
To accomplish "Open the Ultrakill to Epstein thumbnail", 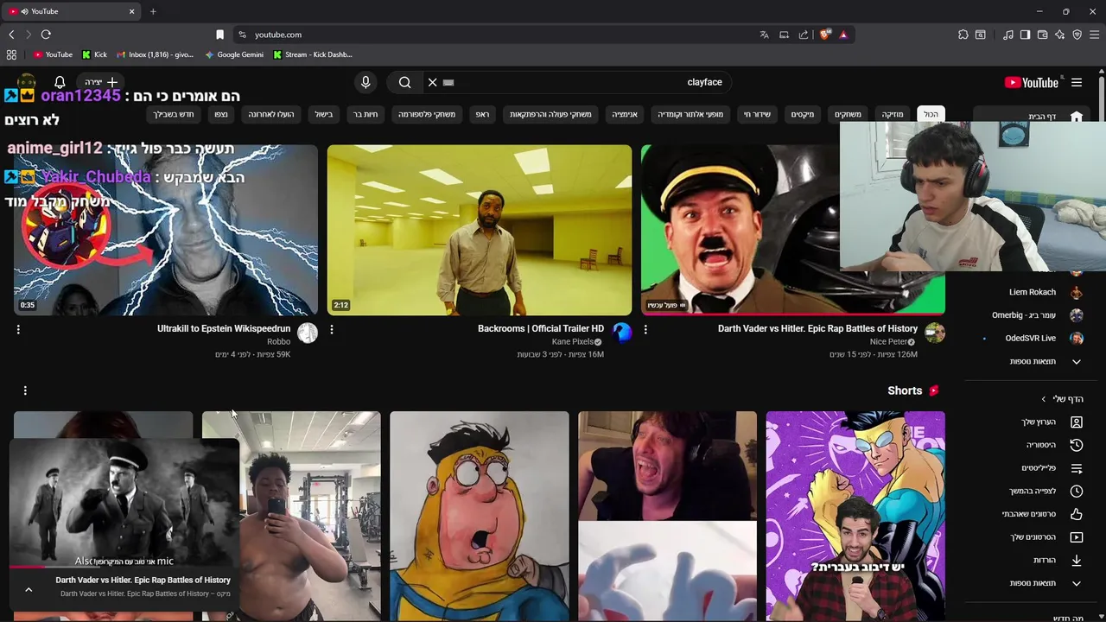I will (x=166, y=230).
